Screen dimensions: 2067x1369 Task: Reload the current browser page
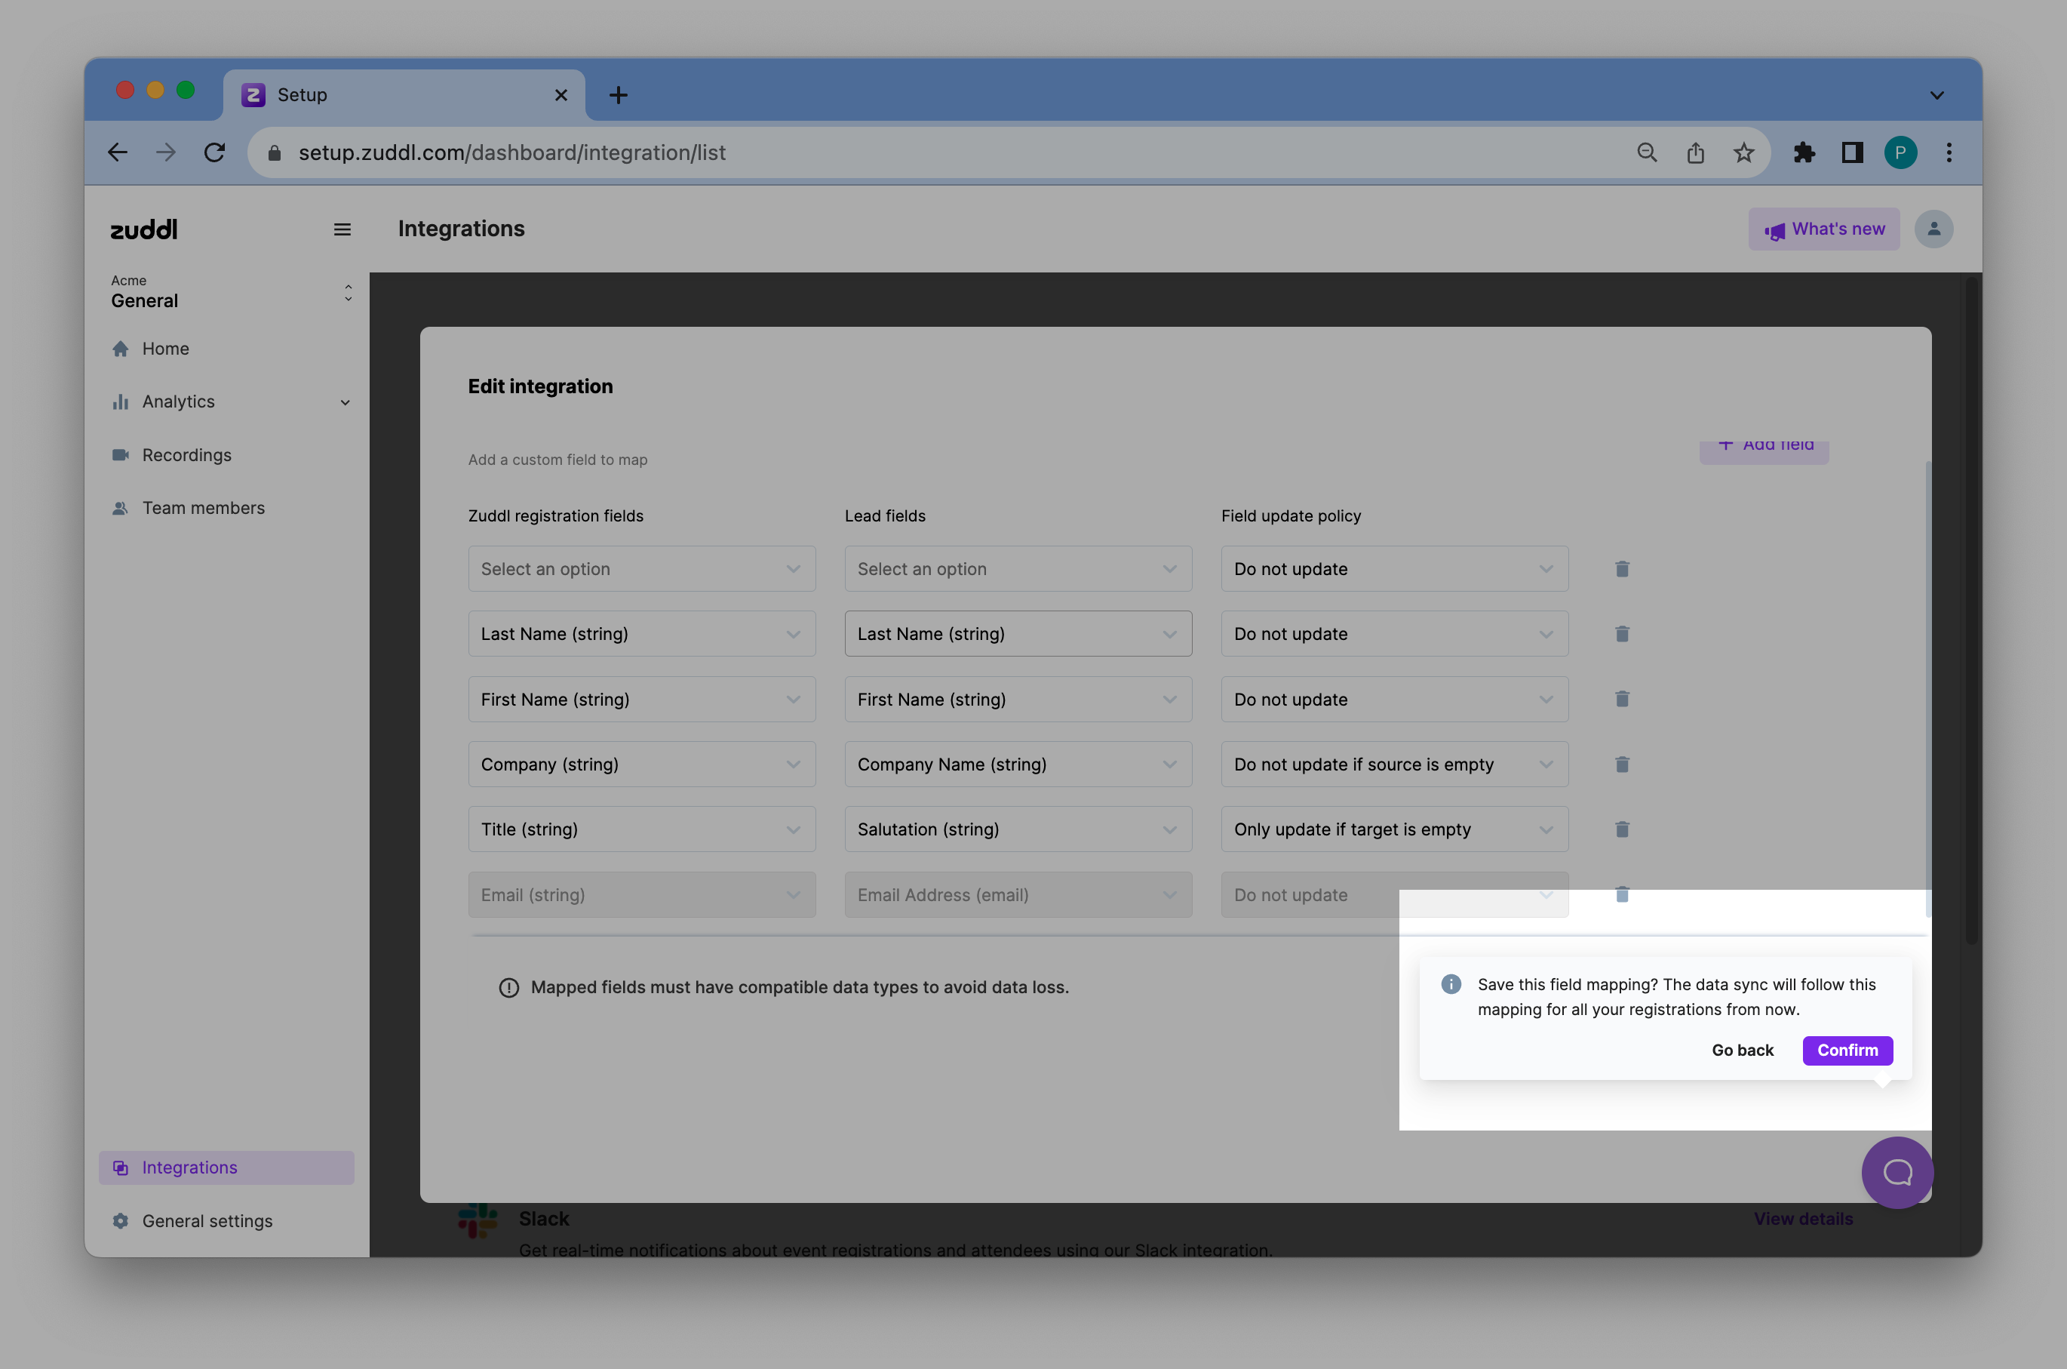click(x=215, y=152)
